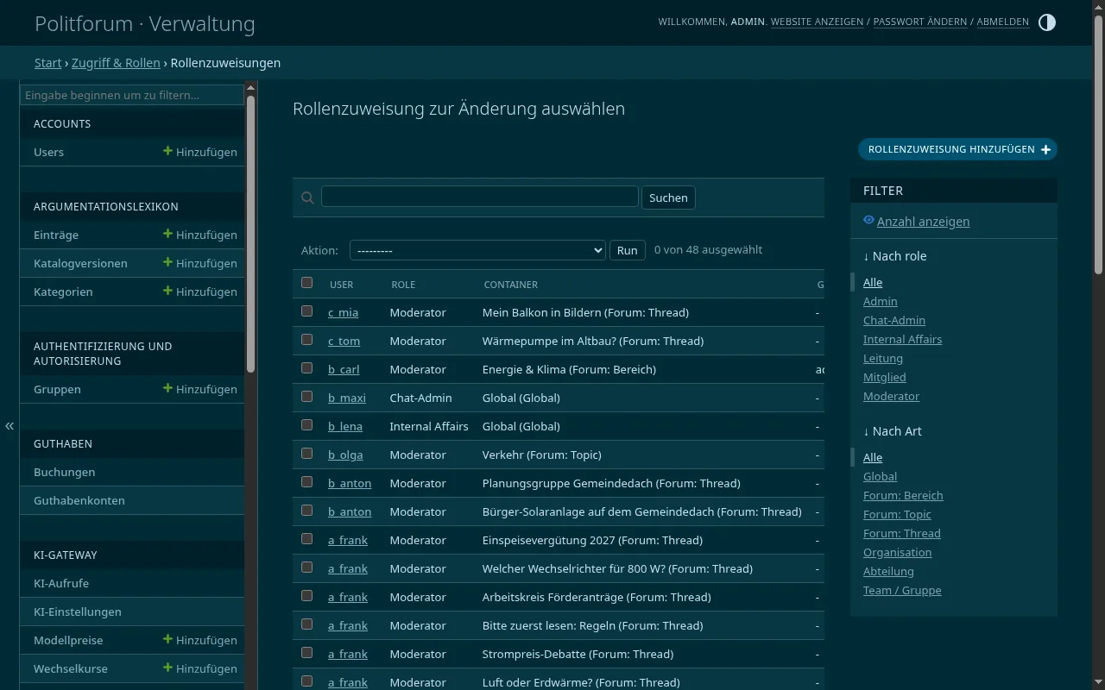Filter roles by Chat-Admin
This screenshot has height=690, width=1105.
pyautogui.click(x=894, y=320)
